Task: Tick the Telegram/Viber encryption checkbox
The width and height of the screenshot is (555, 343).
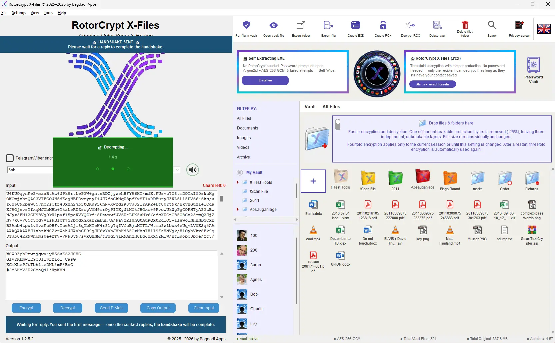Action: [x=10, y=158]
